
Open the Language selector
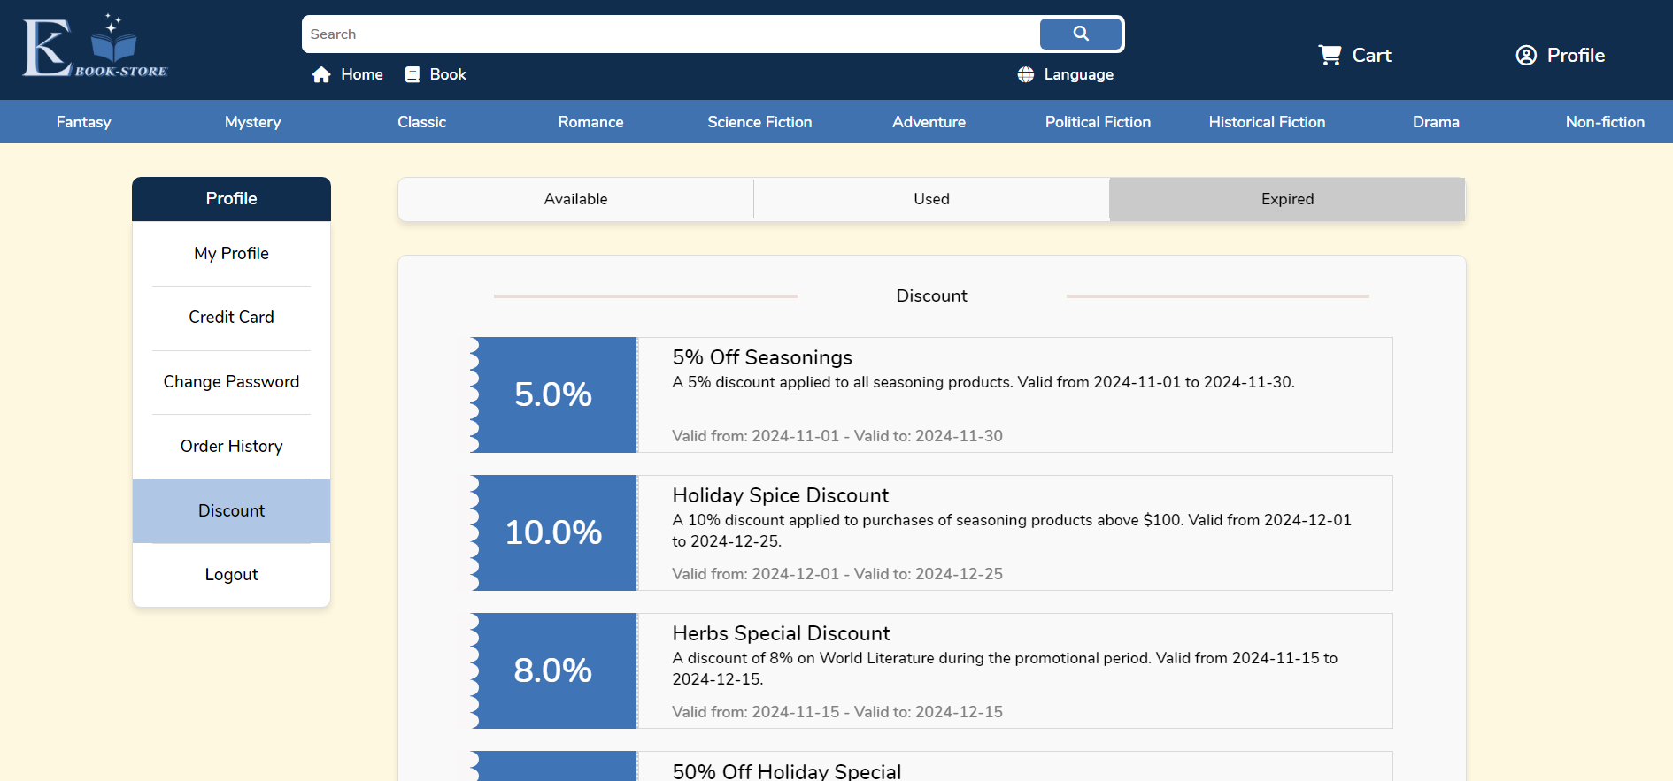[1078, 75]
